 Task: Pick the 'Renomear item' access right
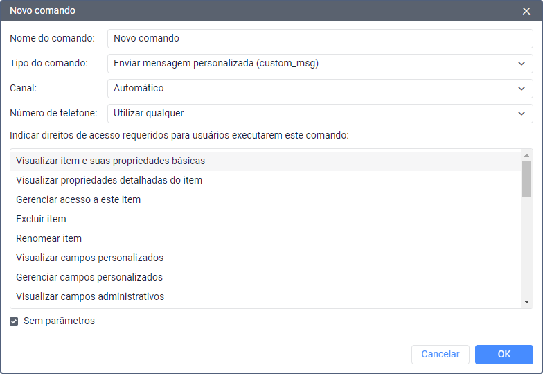tap(49, 238)
